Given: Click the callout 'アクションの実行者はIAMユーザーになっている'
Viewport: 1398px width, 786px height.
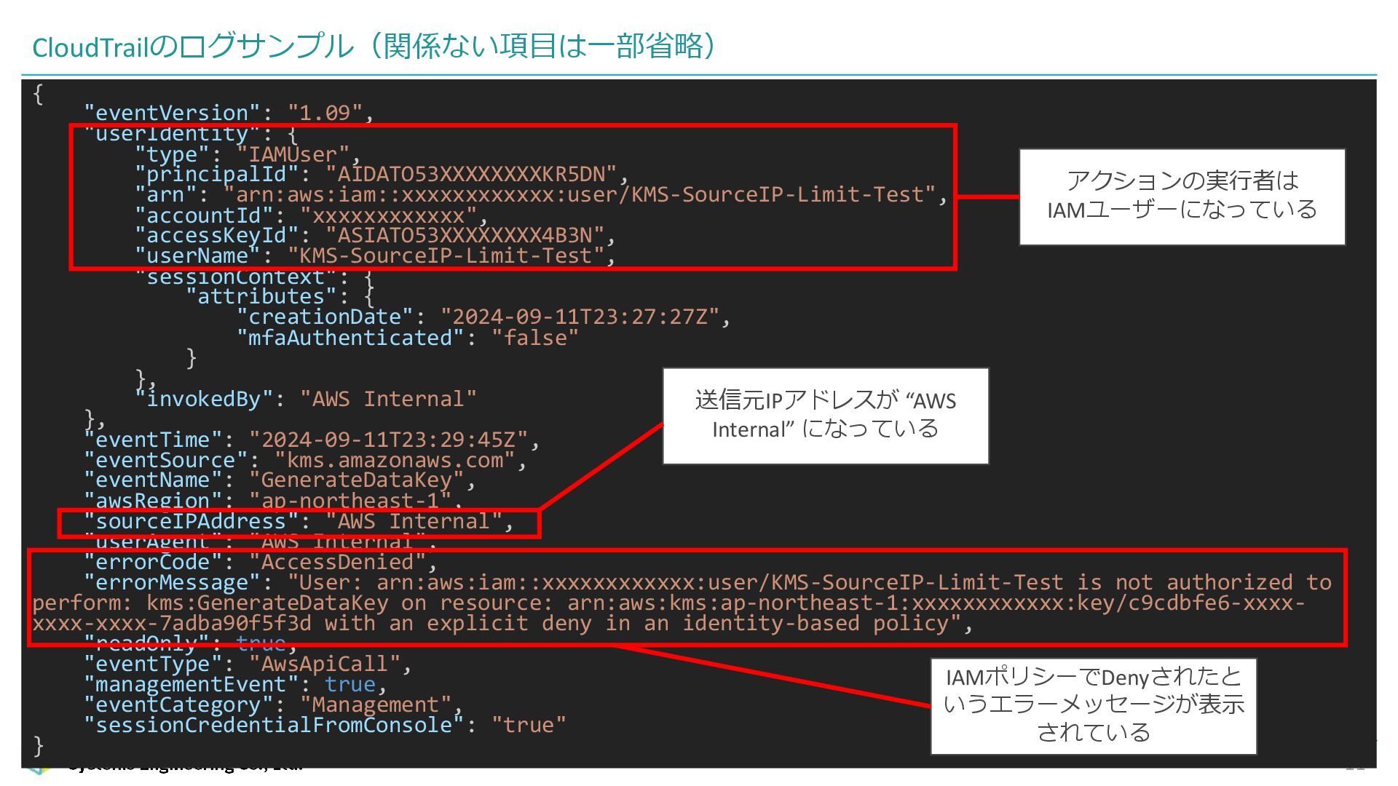Looking at the screenshot, I should click(1182, 196).
